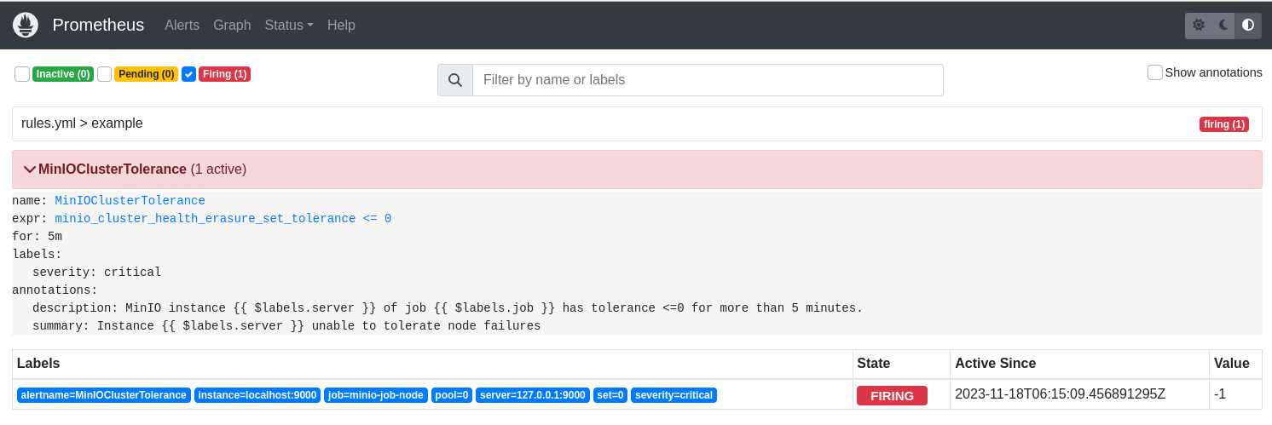The image size is (1272, 425).
Task: Uncheck the Firing alerts checkbox
Action: click(x=189, y=74)
